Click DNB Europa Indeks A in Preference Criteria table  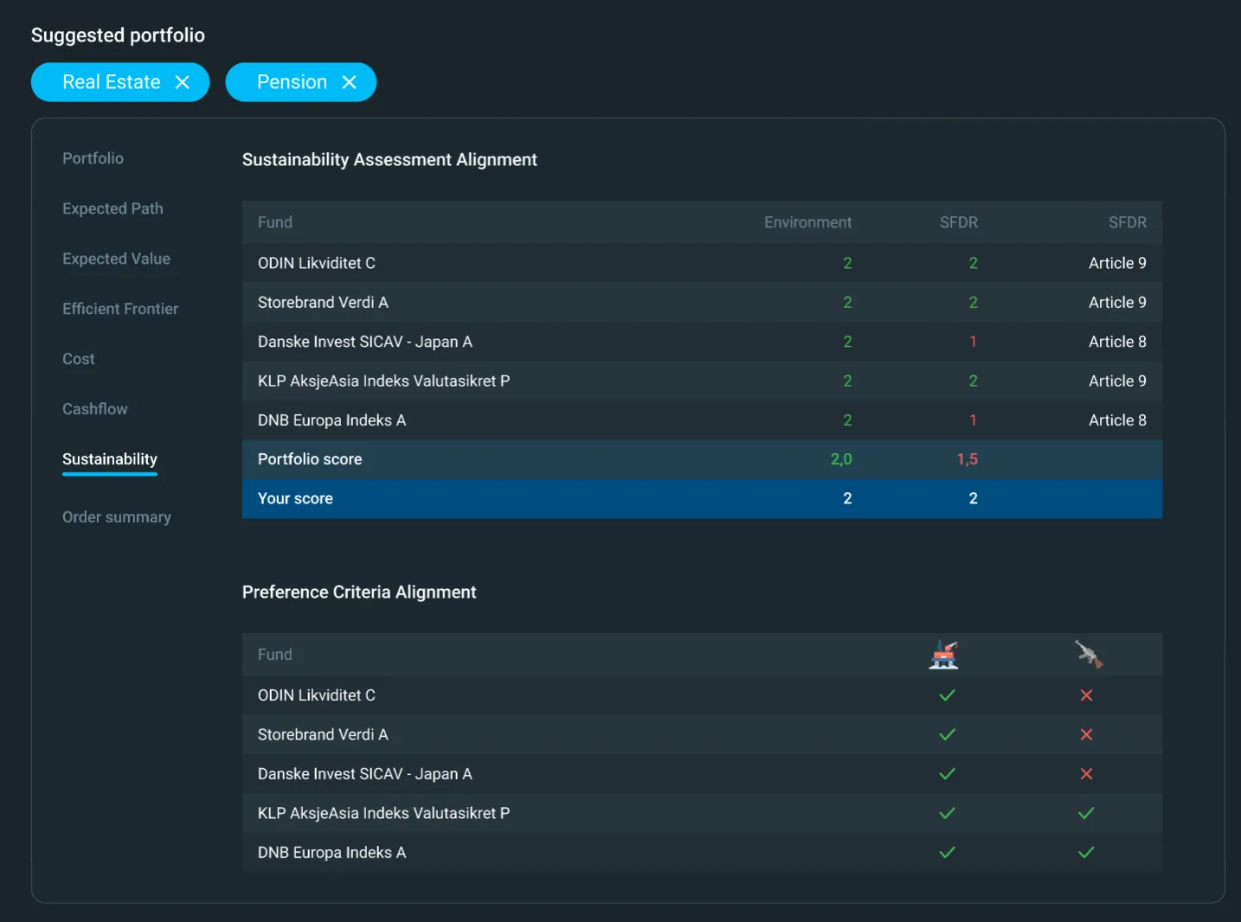point(331,853)
